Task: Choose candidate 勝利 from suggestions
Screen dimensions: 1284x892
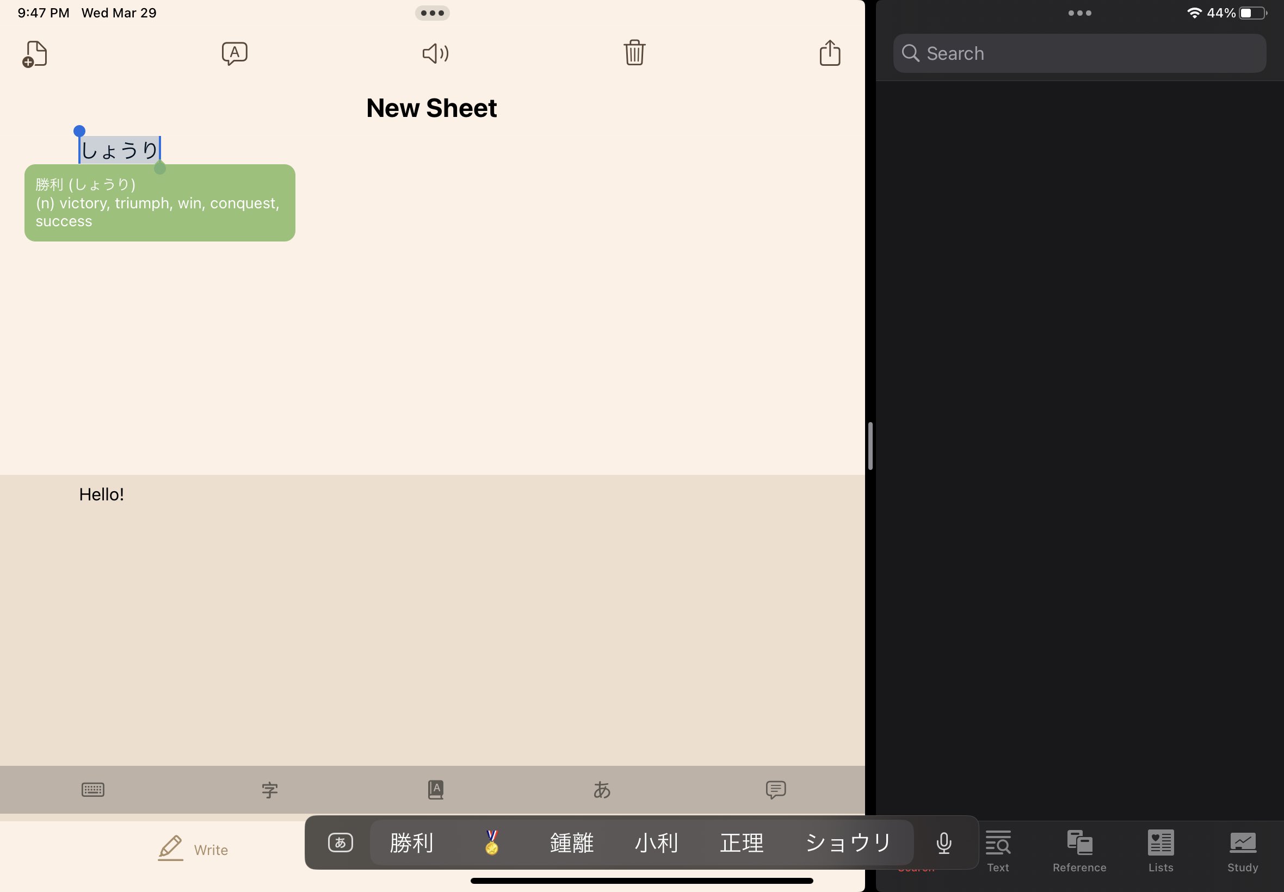Action: click(x=411, y=843)
